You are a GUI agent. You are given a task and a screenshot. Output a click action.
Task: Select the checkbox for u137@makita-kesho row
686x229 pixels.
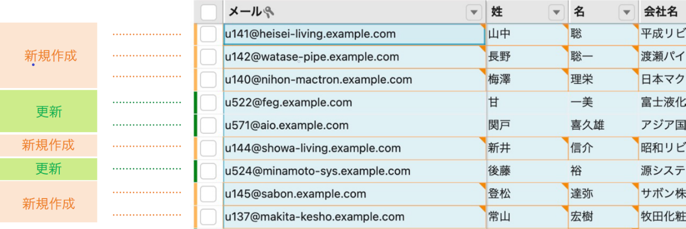208,217
